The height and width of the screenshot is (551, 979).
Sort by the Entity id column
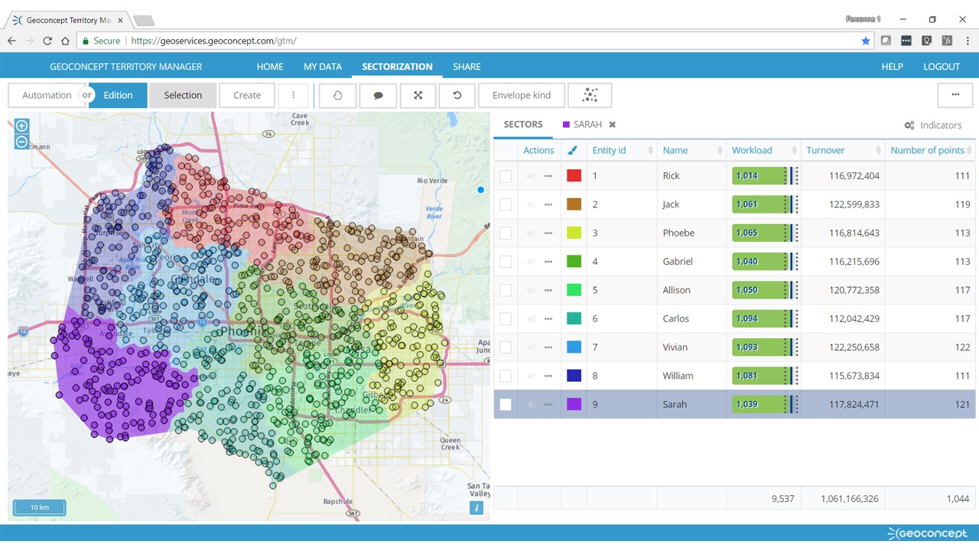pyautogui.click(x=622, y=150)
